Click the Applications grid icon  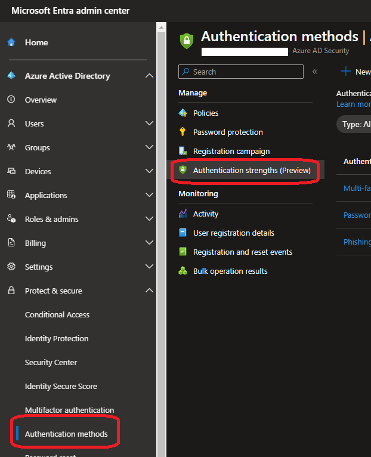pos(11,195)
